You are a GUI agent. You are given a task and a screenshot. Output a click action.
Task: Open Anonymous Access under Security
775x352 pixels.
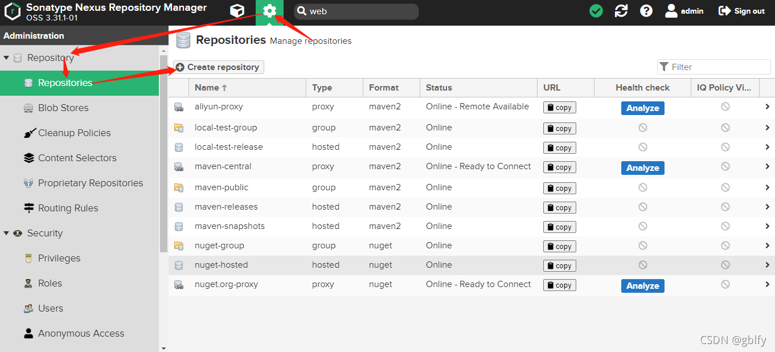pos(79,333)
